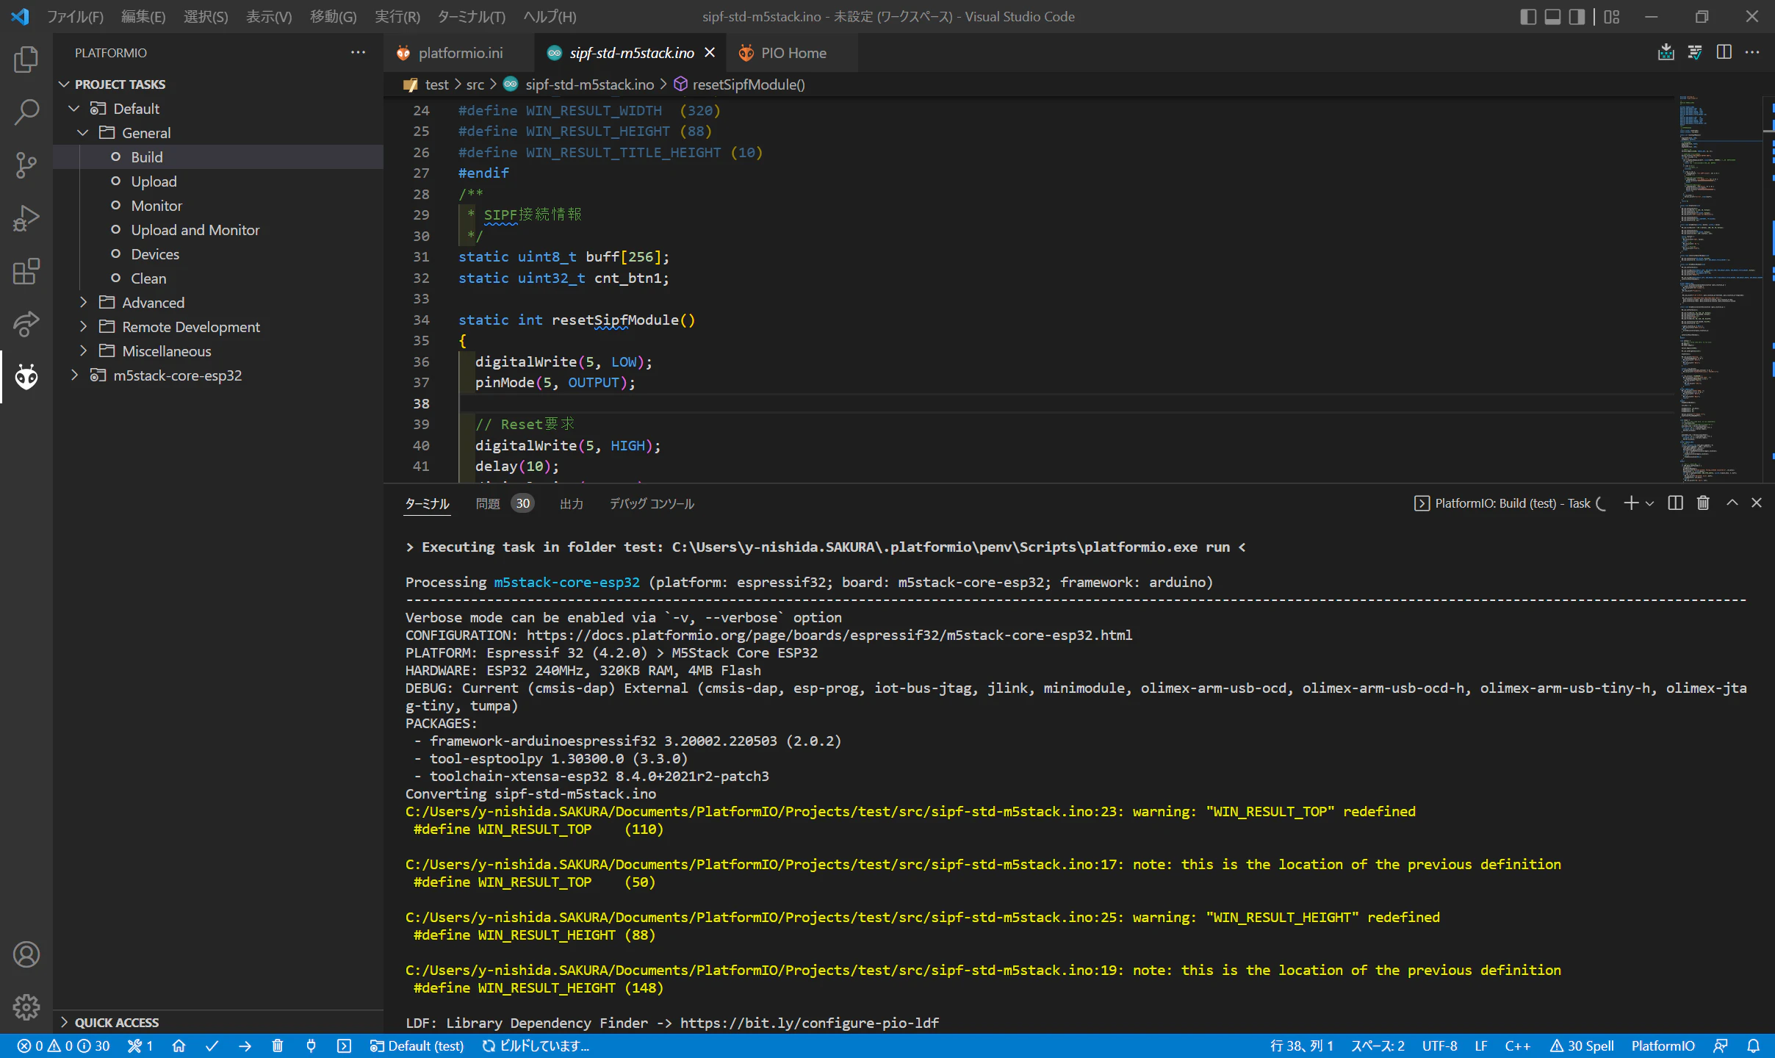
Task: Maximize the panel size with the up chevron
Action: point(1732,503)
